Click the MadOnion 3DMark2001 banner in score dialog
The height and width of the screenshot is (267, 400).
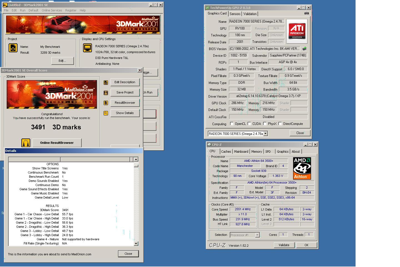click(52, 94)
